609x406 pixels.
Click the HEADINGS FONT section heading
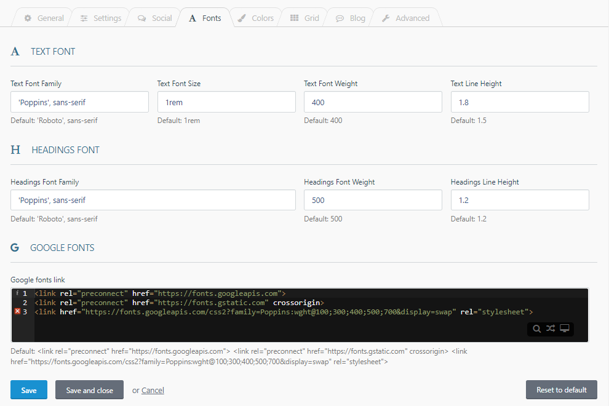[65, 150]
